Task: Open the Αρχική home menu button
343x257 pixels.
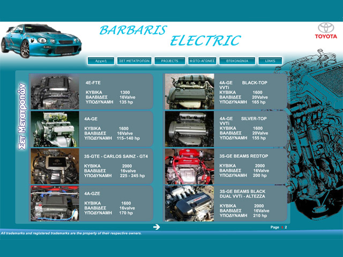Action: (x=101, y=61)
